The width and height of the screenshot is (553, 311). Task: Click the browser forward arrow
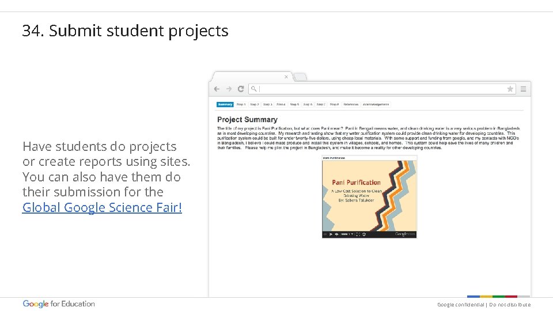coord(229,89)
